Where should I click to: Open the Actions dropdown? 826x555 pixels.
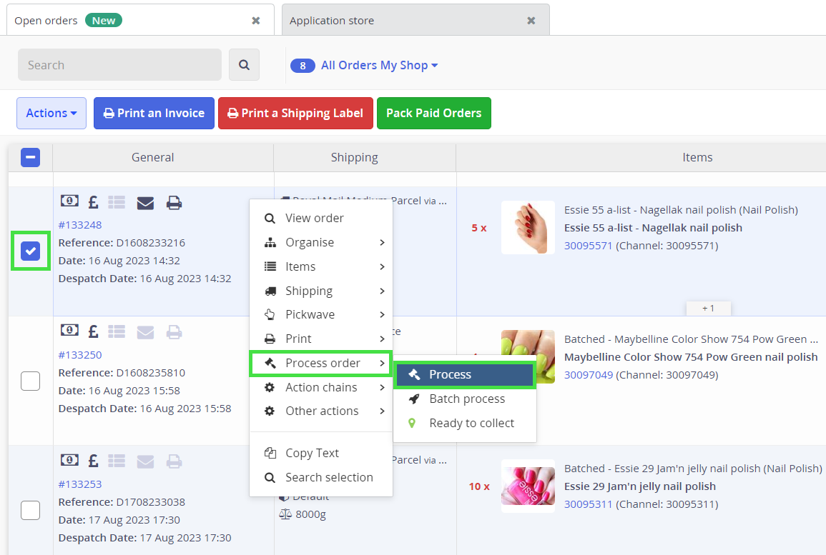click(x=51, y=113)
